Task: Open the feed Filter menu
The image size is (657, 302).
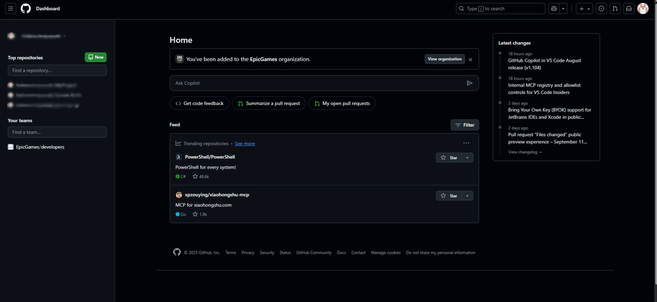Action: (465, 125)
